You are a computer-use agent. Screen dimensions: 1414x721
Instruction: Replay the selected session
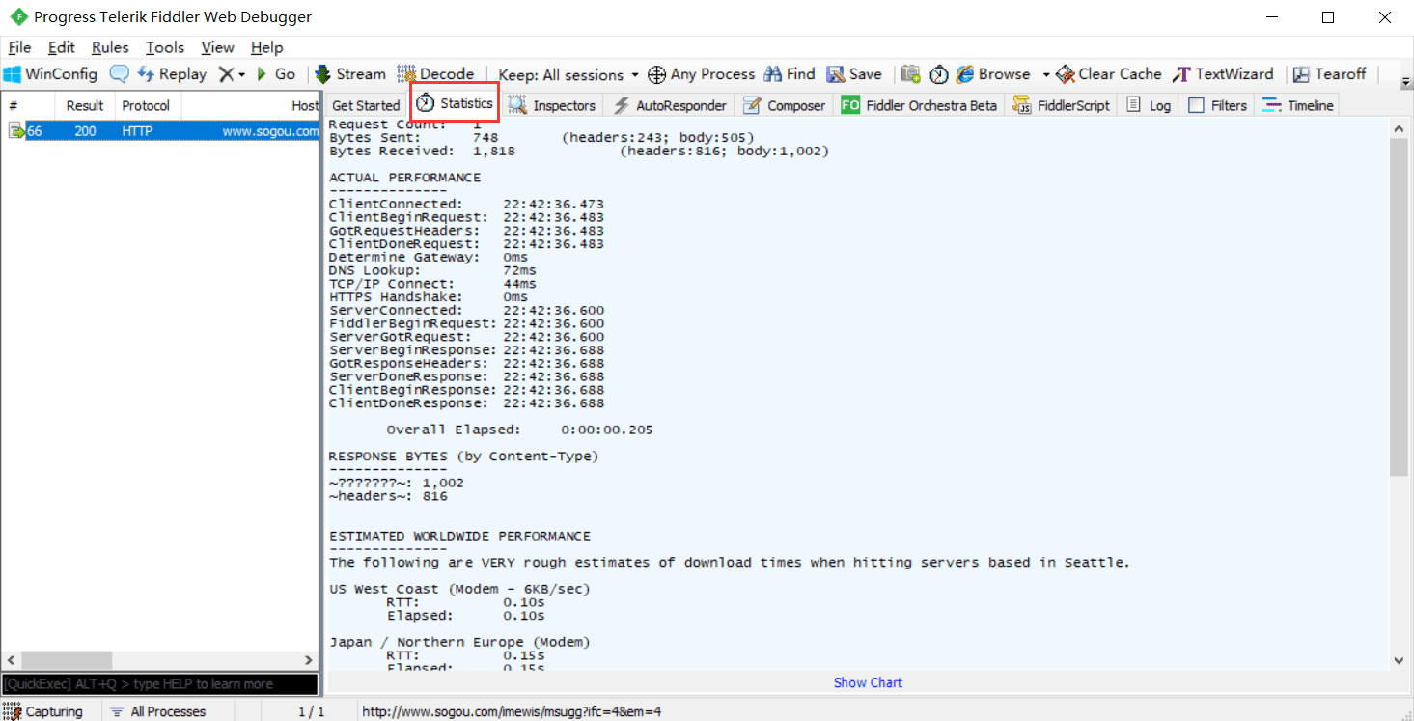coord(172,74)
